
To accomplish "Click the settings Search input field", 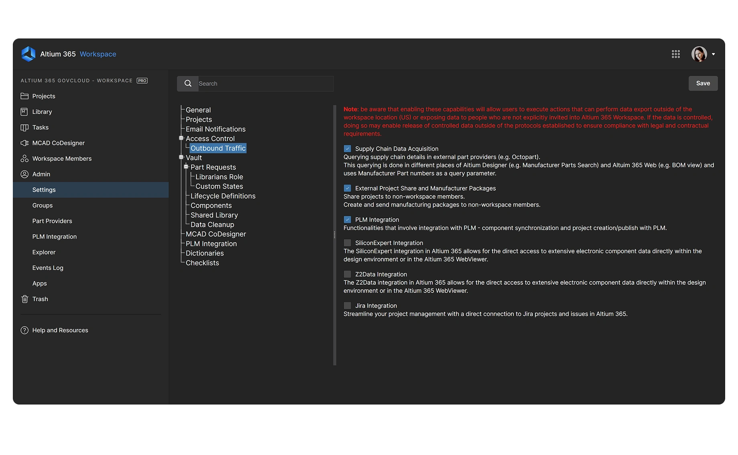I will click(265, 84).
